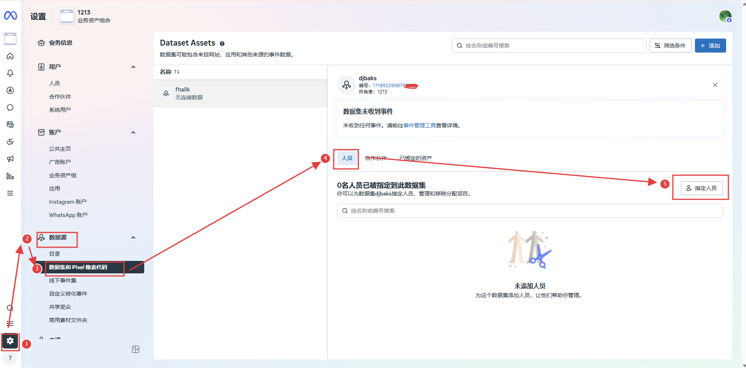This screenshot has width=746, height=368.
Task: Open the content pages icon in left rail
Action: [x=10, y=125]
